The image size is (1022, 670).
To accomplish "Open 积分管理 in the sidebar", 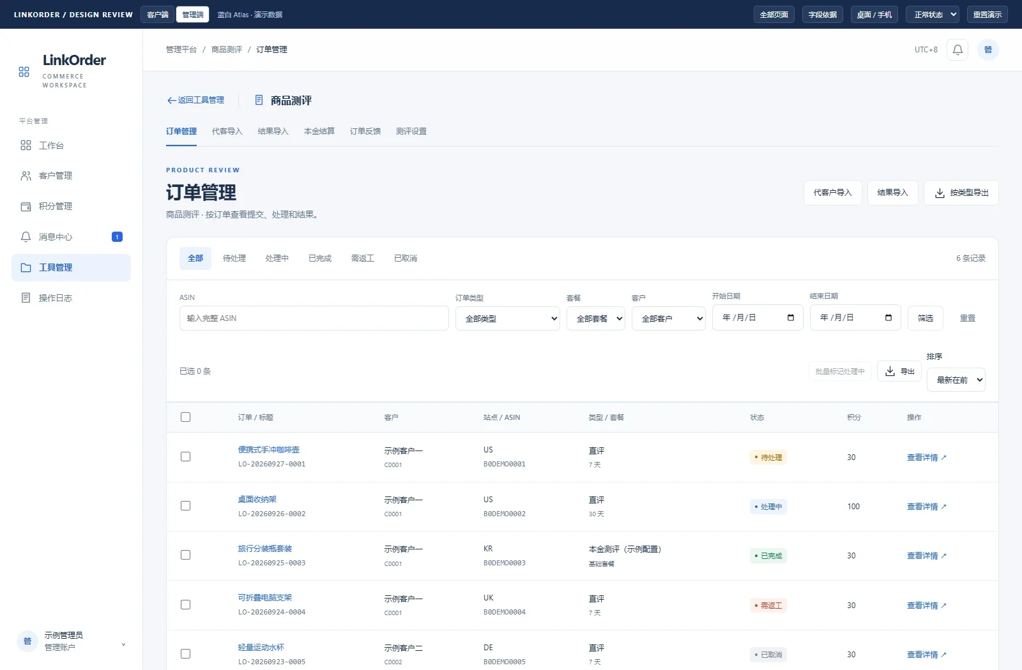I will coord(71,206).
